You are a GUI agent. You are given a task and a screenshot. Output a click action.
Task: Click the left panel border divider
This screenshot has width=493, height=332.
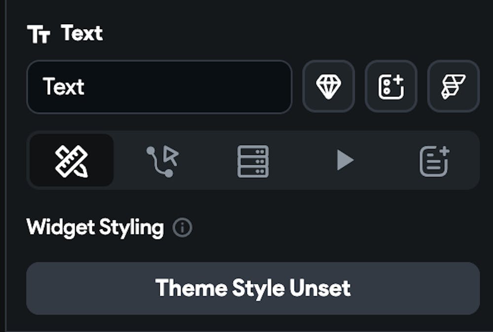click(5, 166)
